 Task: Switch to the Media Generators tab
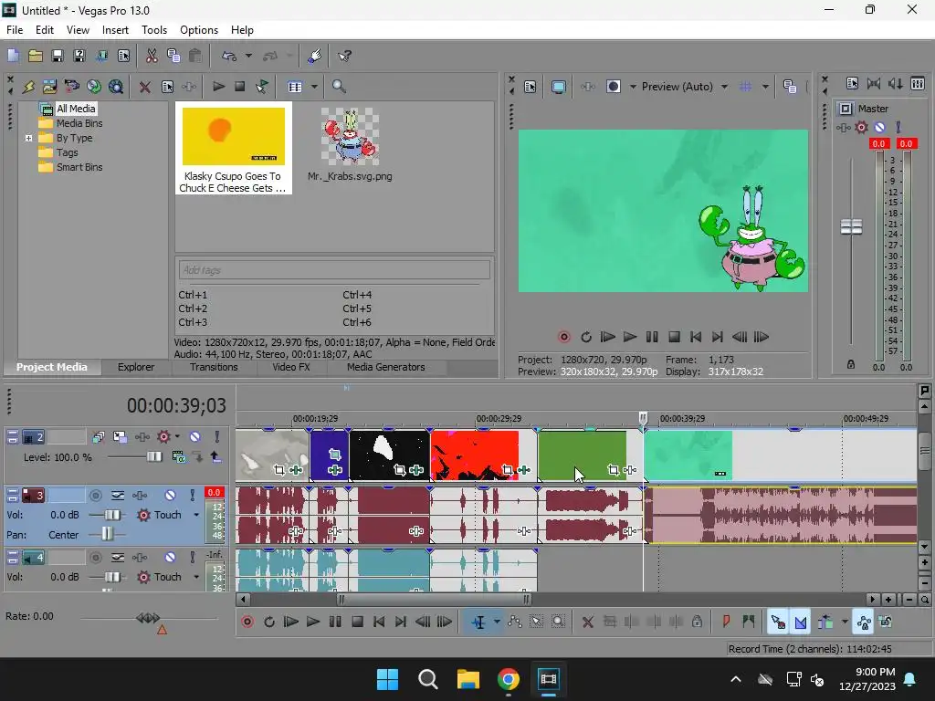click(386, 367)
